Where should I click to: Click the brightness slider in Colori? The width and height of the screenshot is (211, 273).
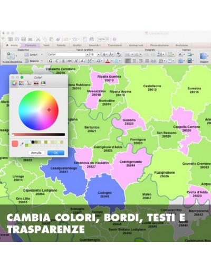click(x=39, y=135)
